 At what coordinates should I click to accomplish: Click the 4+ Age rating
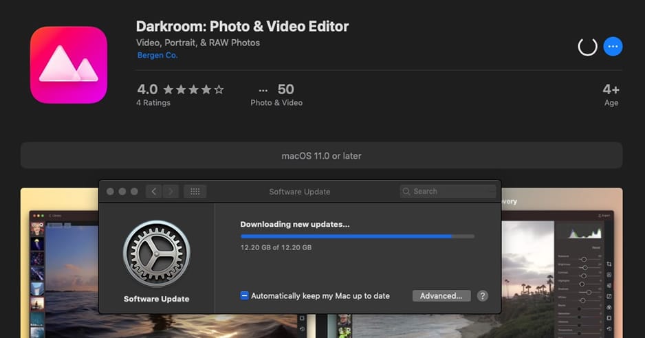[x=611, y=95]
